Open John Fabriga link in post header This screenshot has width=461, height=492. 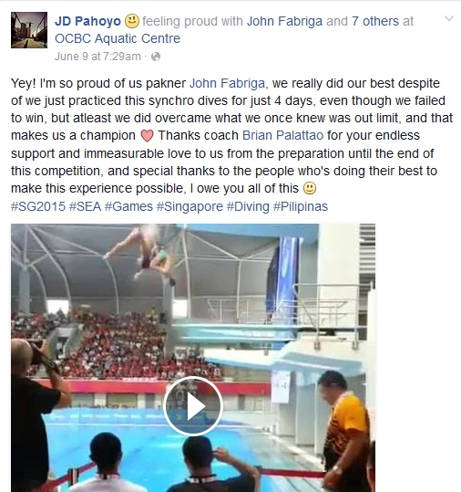click(284, 21)
